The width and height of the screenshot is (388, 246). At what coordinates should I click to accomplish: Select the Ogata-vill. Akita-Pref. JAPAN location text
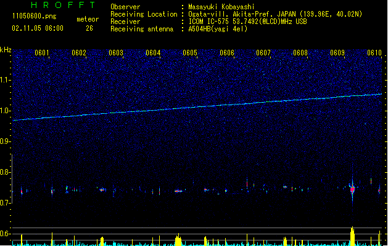click(x=275, y=14)
